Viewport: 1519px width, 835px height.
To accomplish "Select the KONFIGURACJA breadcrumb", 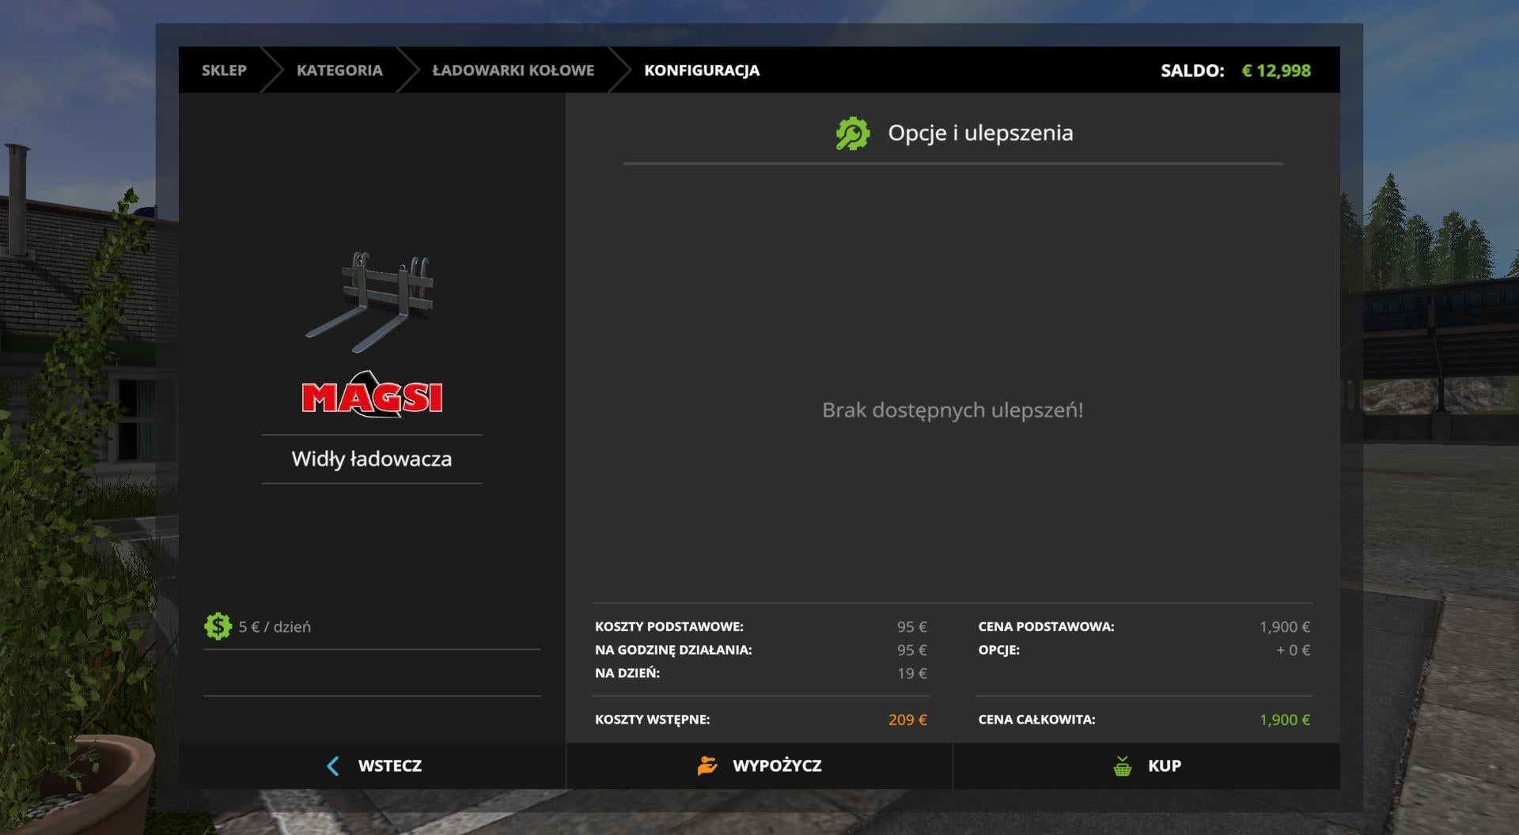I will point(702,70).
